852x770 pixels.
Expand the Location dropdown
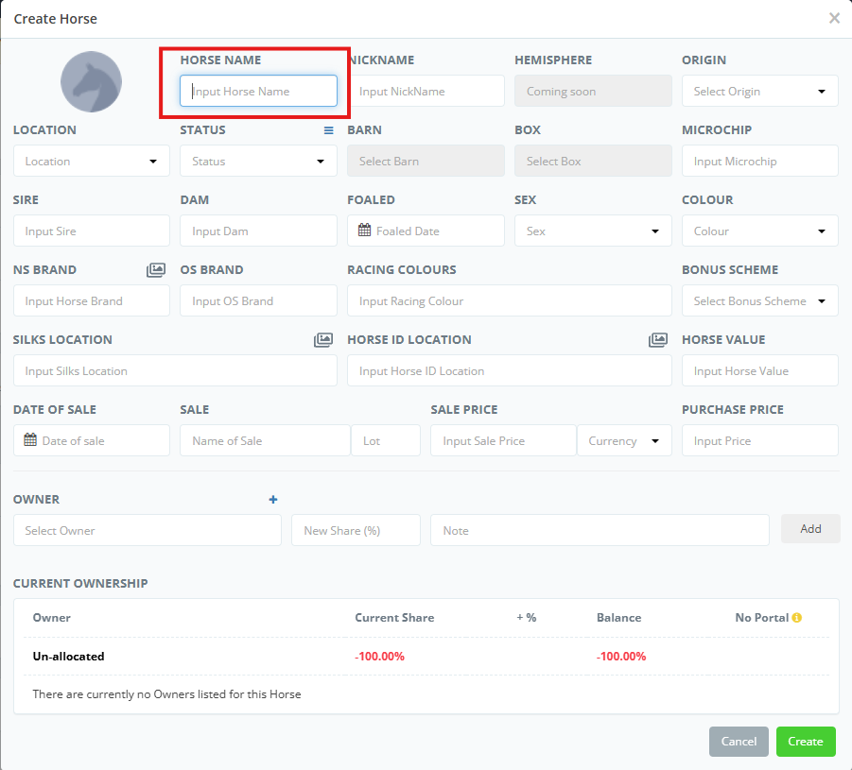pyautogui.click(x=91, y=162)
